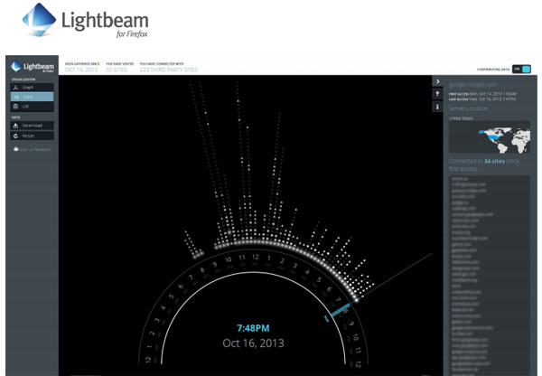Select the Clock visualization

(32, 97)
